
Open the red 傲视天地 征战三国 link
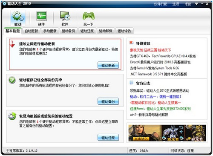(150, 50)
